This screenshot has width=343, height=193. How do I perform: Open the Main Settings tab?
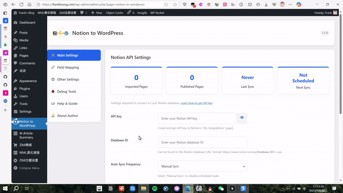pyautogui.click(x=74, y=55)
